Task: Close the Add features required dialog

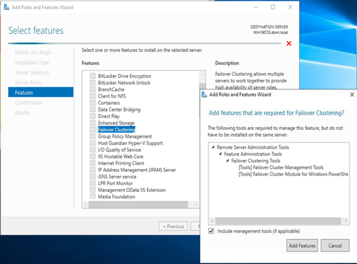Action: pyautogui.click(x=352, y=95)
